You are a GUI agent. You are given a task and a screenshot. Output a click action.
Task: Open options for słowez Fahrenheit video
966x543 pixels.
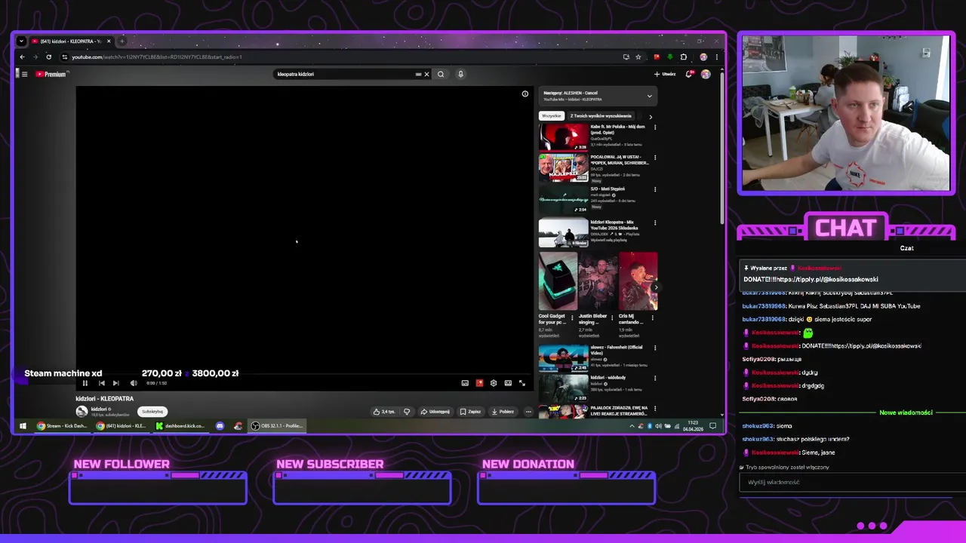(655, 348)
